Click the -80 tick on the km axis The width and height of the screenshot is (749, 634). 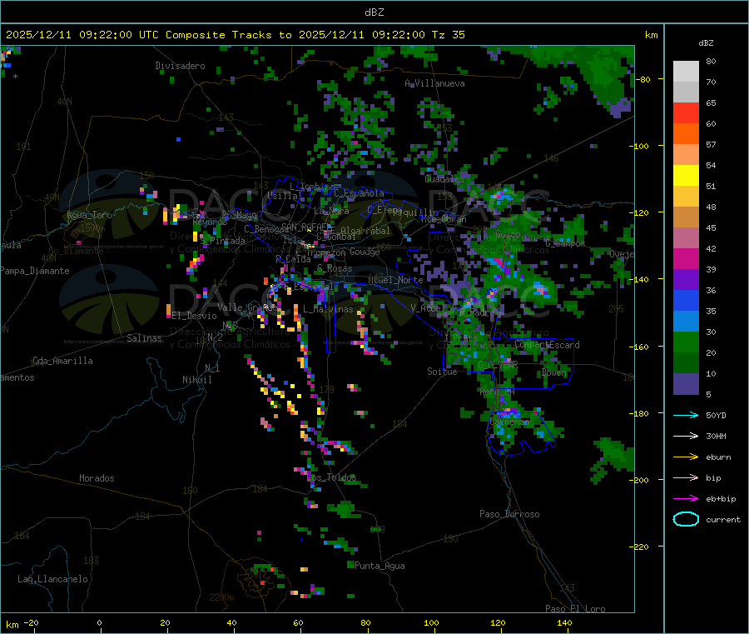[x=644, y=79]
